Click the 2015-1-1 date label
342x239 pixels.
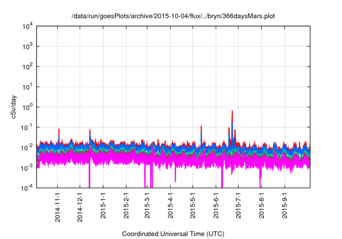(x=103, y=205)
